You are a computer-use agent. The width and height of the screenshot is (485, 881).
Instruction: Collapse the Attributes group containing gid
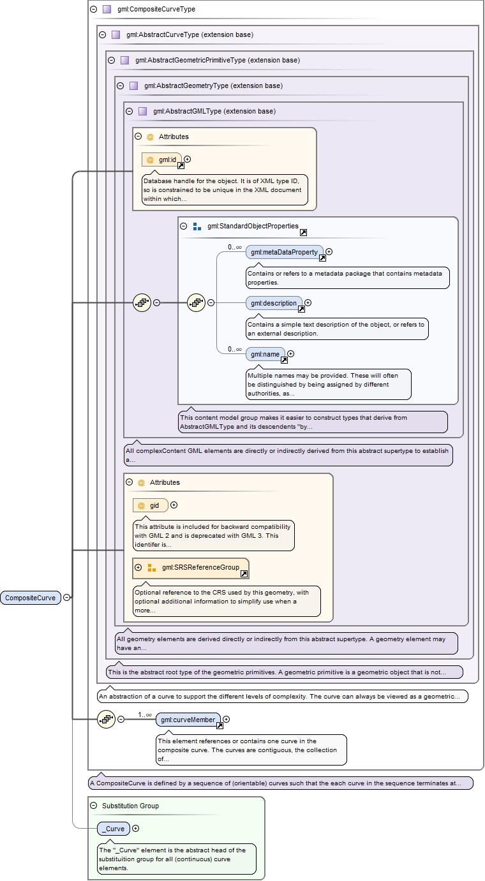tap(129, 482)
